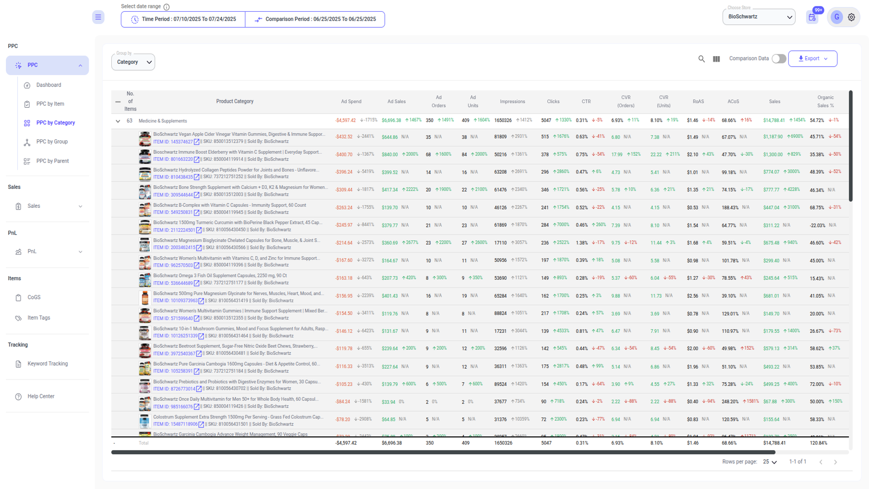
Task: Toggle the Comparison Data switch
Action: [x=779, y=59]
